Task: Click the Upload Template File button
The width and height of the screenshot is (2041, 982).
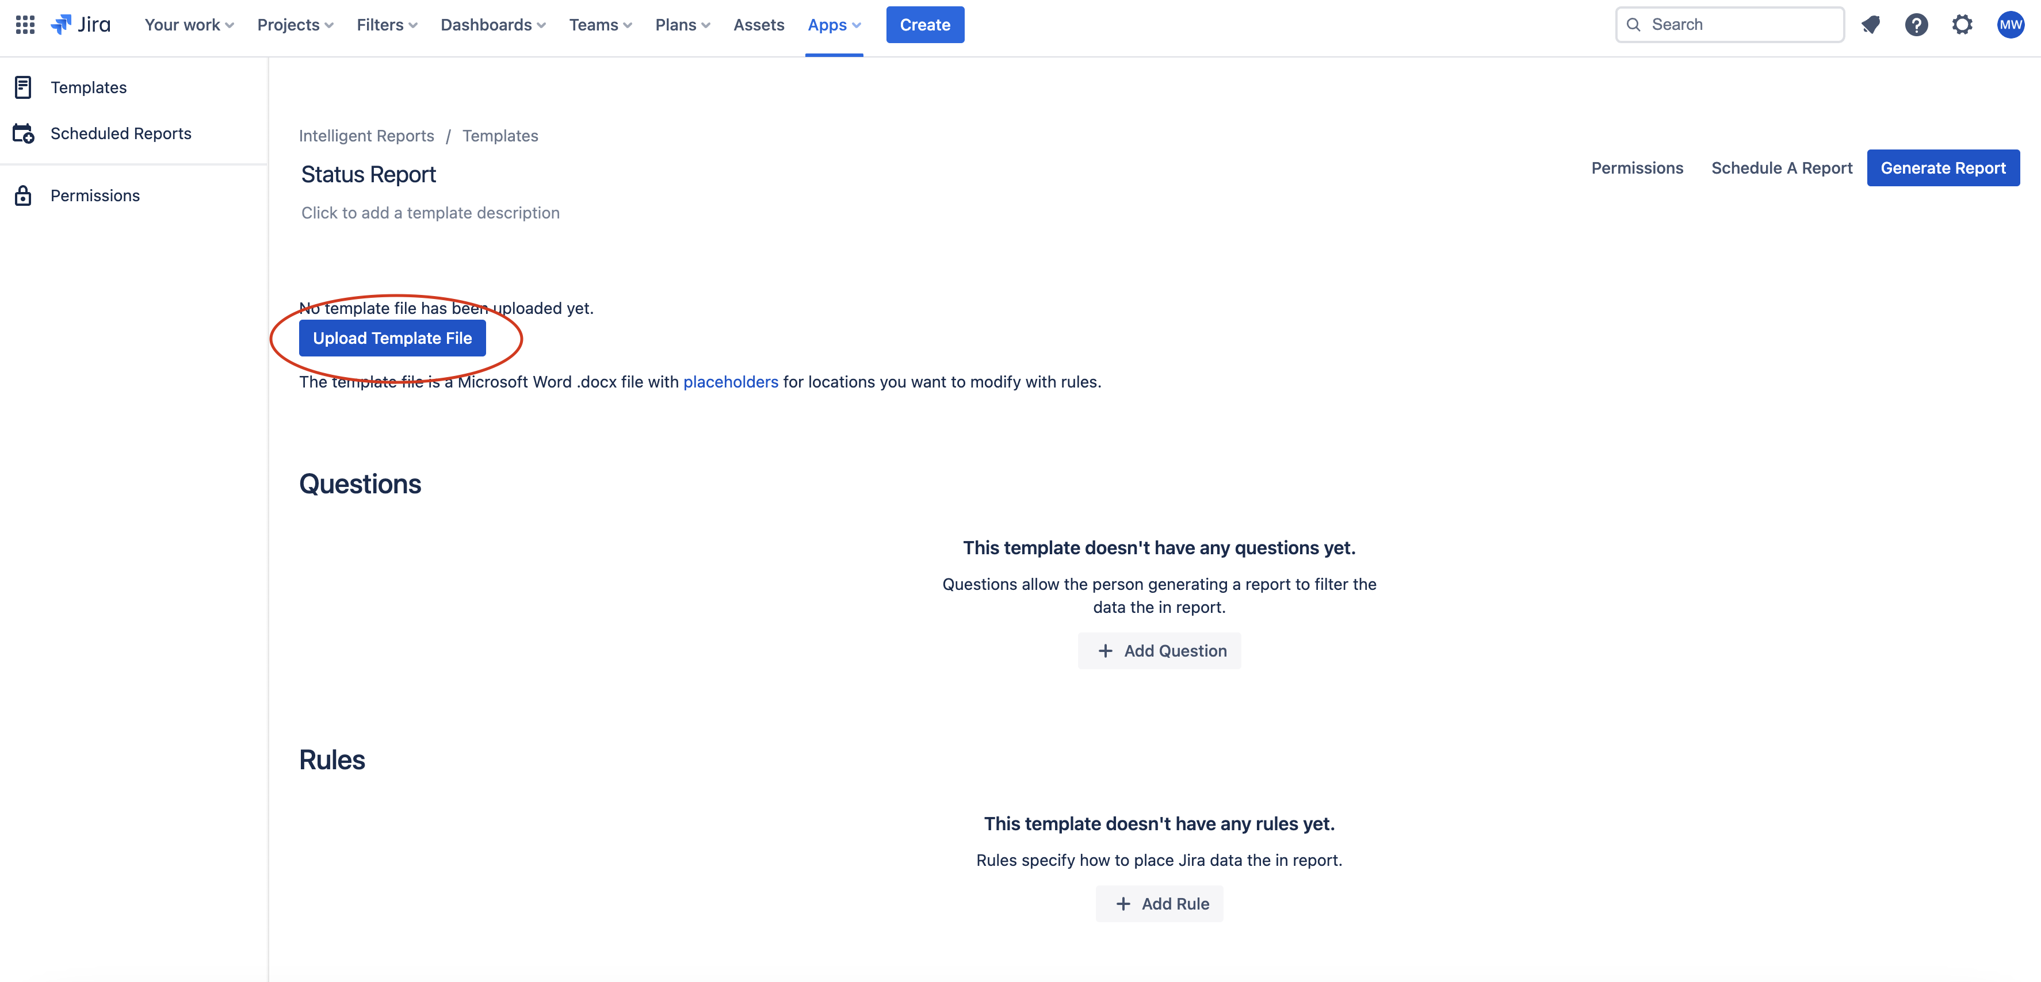Action: (392, 337)
